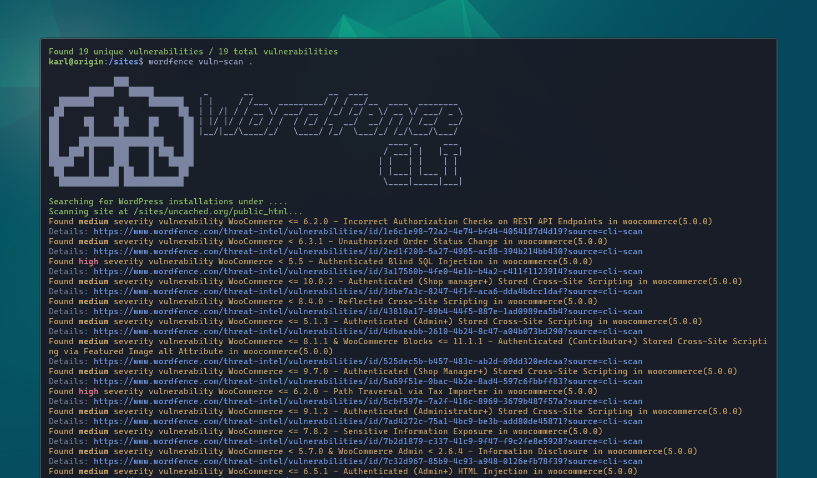Screen dimensions: 817x478
Task: Open Reflected Cross-Site Scripting details link
Action: pyautogui.click(x=368, y=311)
